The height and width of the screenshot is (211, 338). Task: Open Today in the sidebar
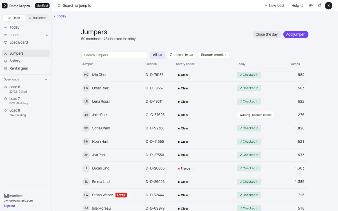click(26, 28)
